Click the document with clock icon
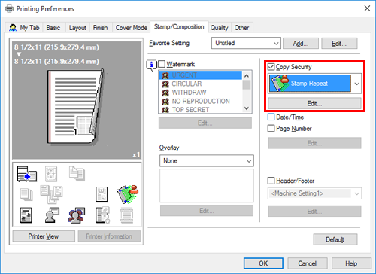 coord(102,215)
